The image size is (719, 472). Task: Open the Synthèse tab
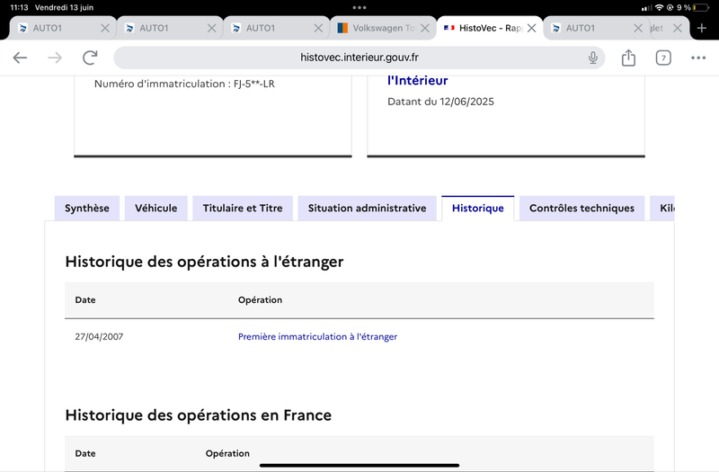[86, 209]
